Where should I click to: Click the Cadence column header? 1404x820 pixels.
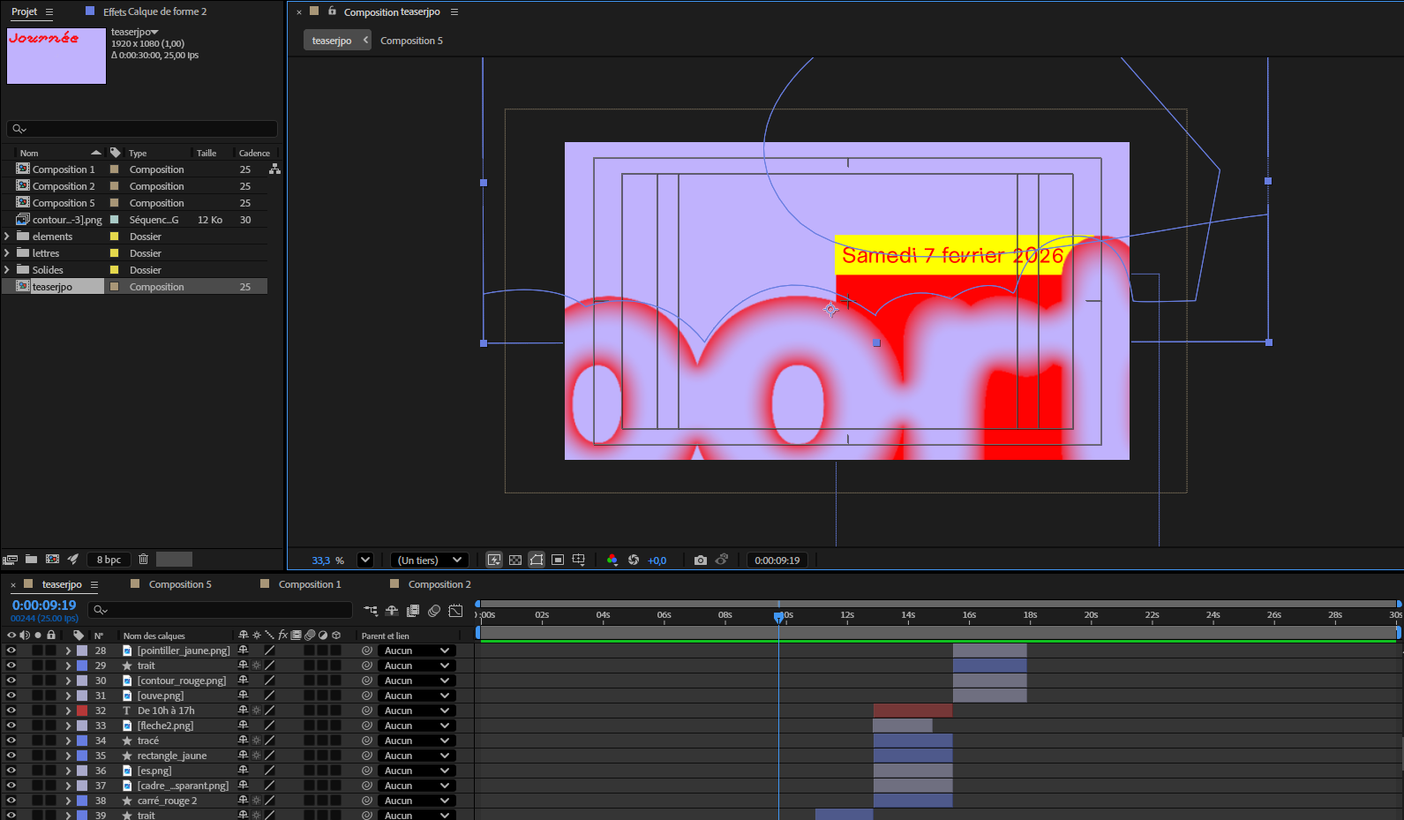click(254, 153)
